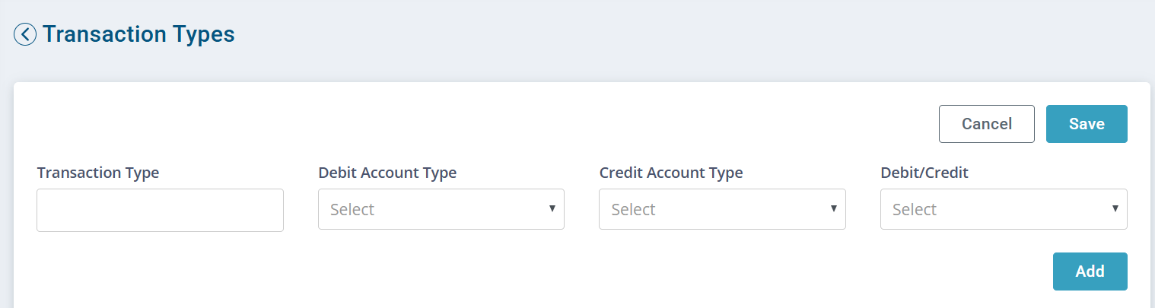
Task: Click the Transaction Type field label
Action: click(x=98, y=173)
